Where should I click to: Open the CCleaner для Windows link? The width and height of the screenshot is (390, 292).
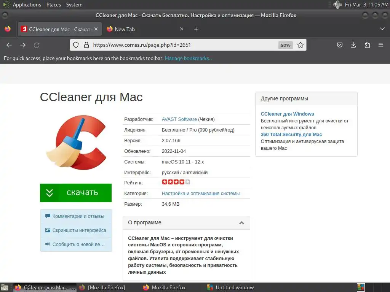287,114
